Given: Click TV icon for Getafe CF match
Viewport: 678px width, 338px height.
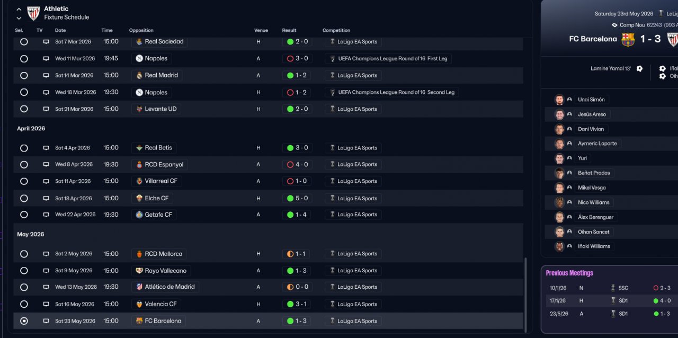Looking at the screenshot, I should (x=46, y=215).
